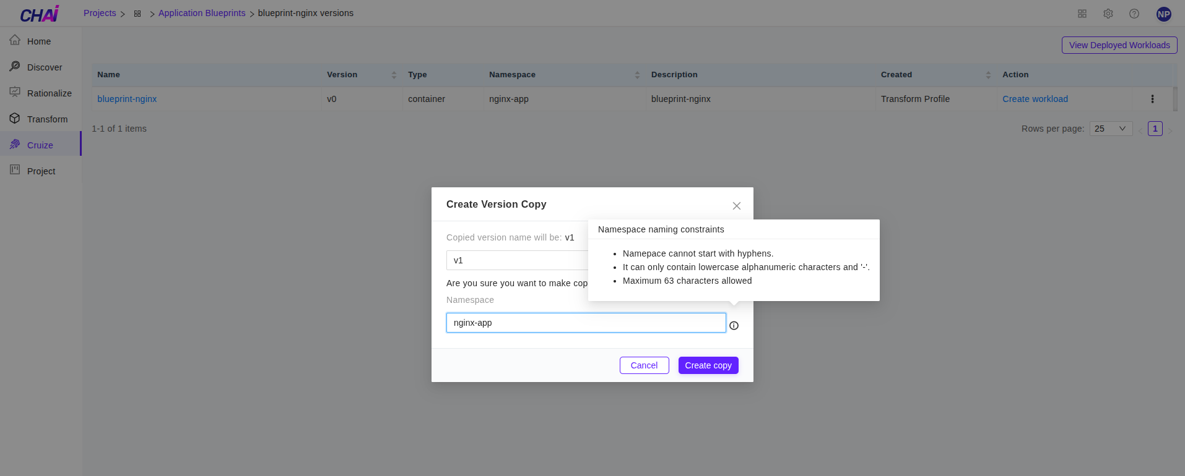Open the settings gear icon
Viewport: 1185px width, 476px height.
coord(1108,14)
